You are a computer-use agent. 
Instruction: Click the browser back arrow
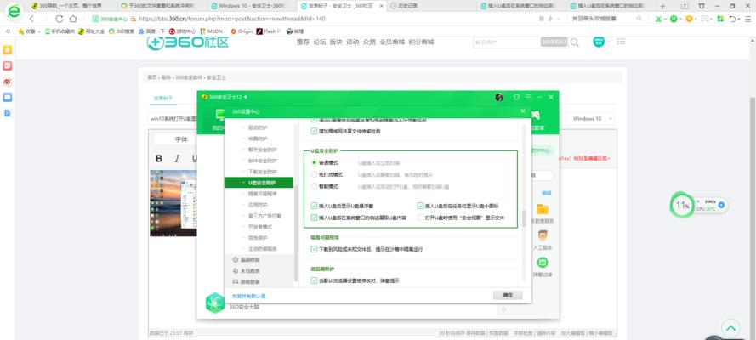pyautogui.click(x=31, y=19)
